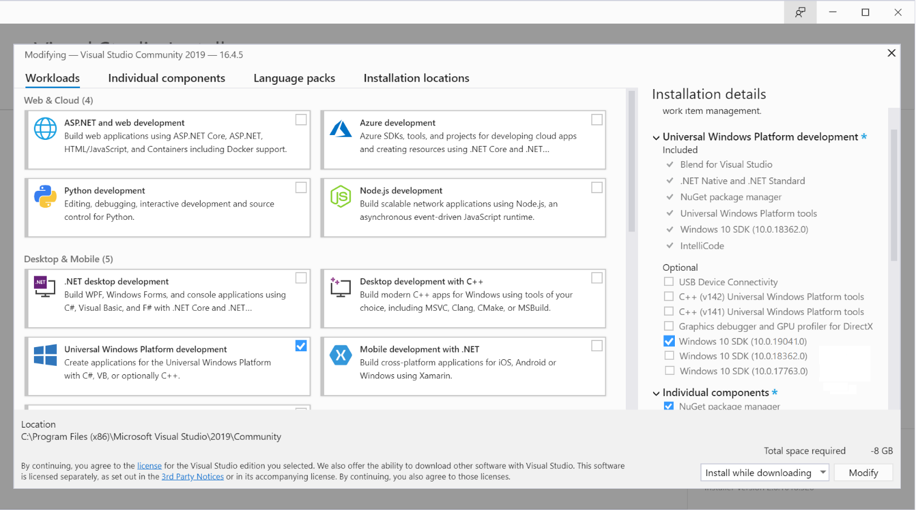916x510 pixels.
Task: Uncheck the Universal Windows Platform development workload
Action: [x=301, y=345]
